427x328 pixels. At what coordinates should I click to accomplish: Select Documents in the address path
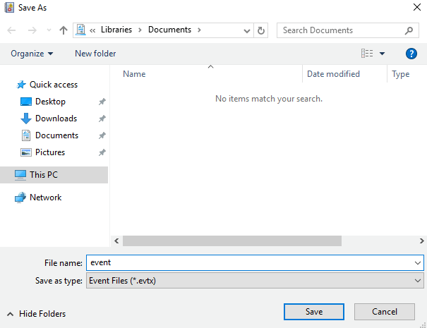(169, 30)
